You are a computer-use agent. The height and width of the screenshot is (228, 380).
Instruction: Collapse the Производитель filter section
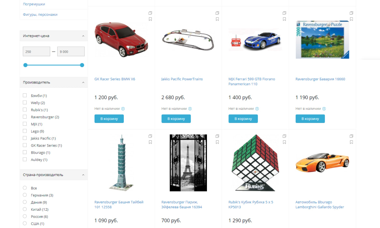click(x=83, y=82)
